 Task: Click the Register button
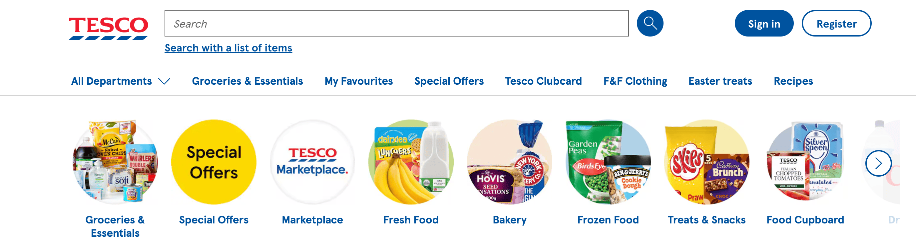pos(836,24)
